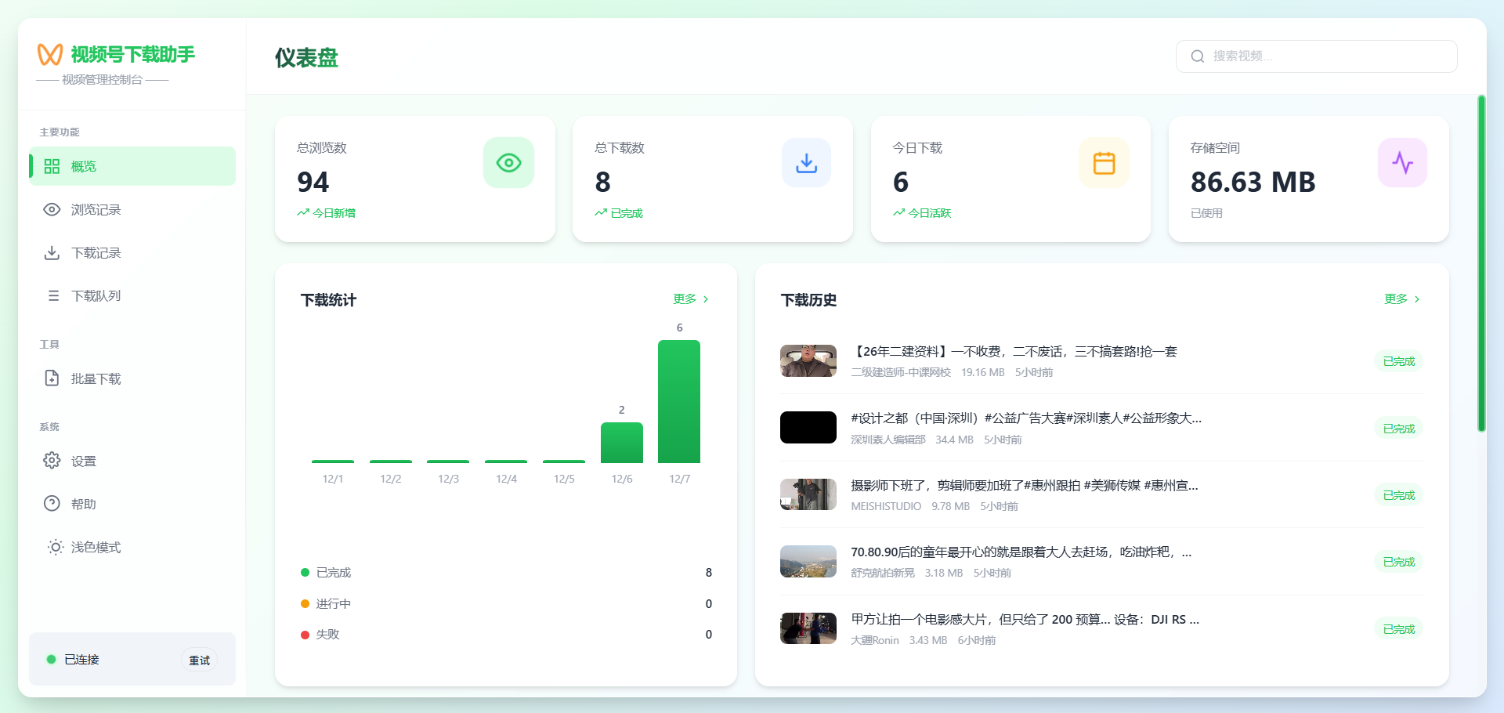Click the magnifier icon in search box

[x=1197, y=56]
